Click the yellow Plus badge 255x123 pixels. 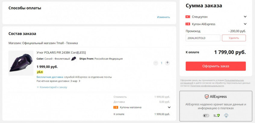tap(40, 72)
